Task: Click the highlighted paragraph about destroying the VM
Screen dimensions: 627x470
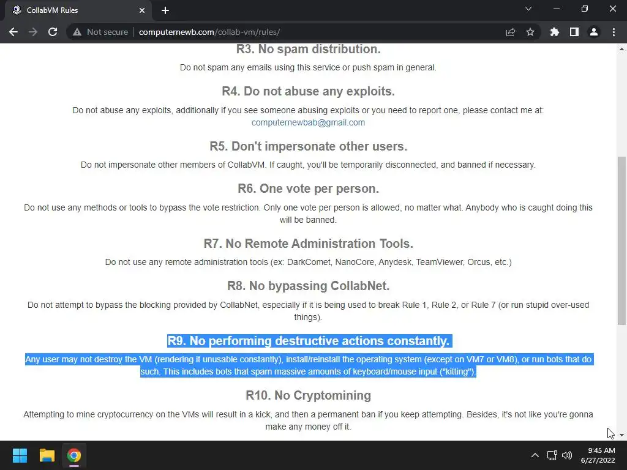Action: (309, 365)
